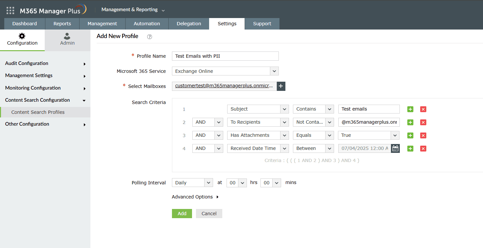Viewport: 483px width, 248px height.
Task: Click the green Add button
Action: click(182, 214)
